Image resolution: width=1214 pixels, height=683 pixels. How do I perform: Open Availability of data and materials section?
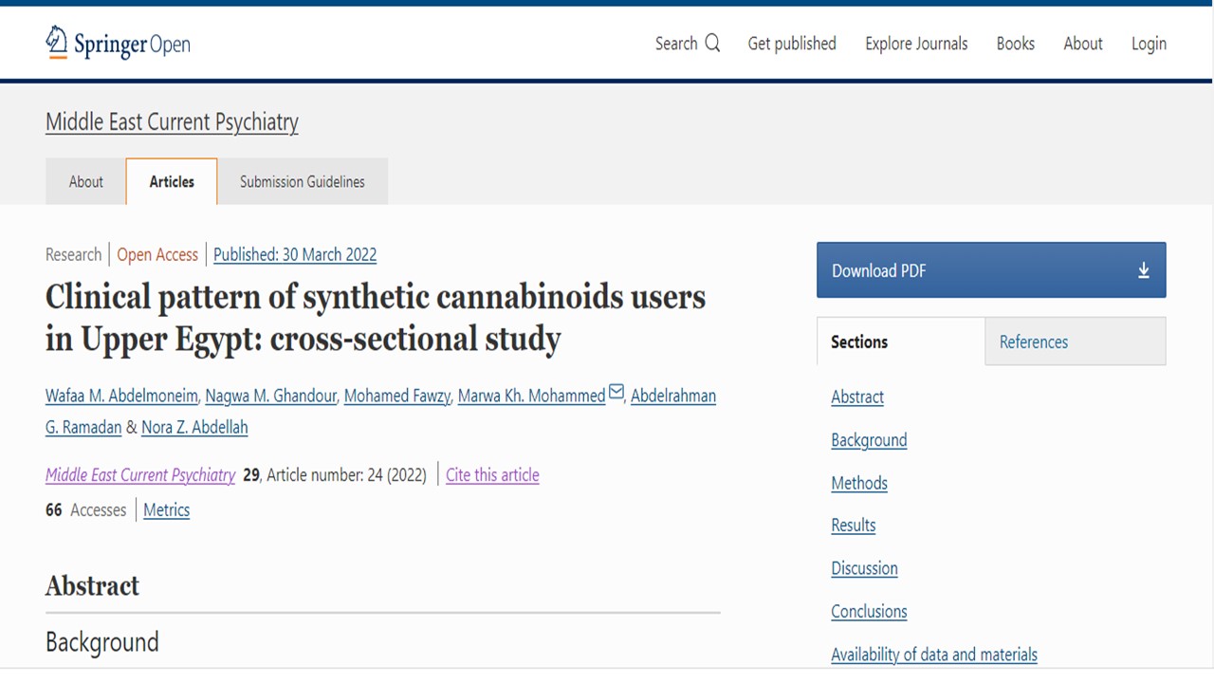934,655
